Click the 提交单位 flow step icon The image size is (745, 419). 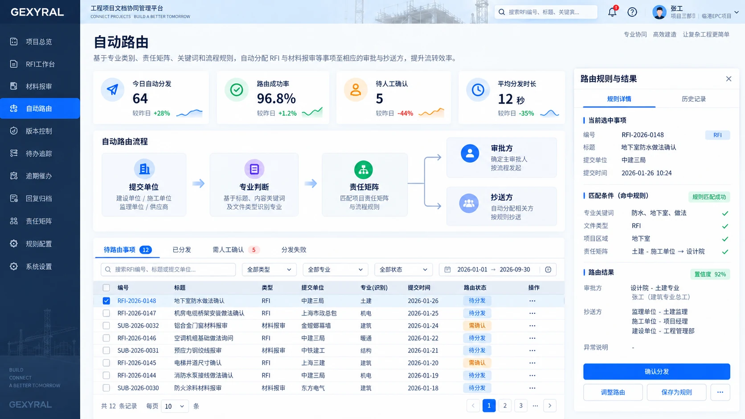144,169
